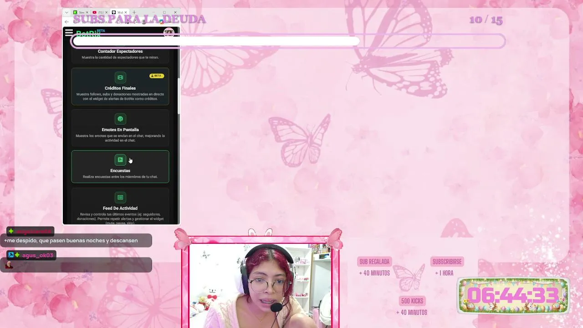The height and width of the screenshot is (328, 583).
Task: Expand the browser tab search dropdown
Action: point(67,12)
